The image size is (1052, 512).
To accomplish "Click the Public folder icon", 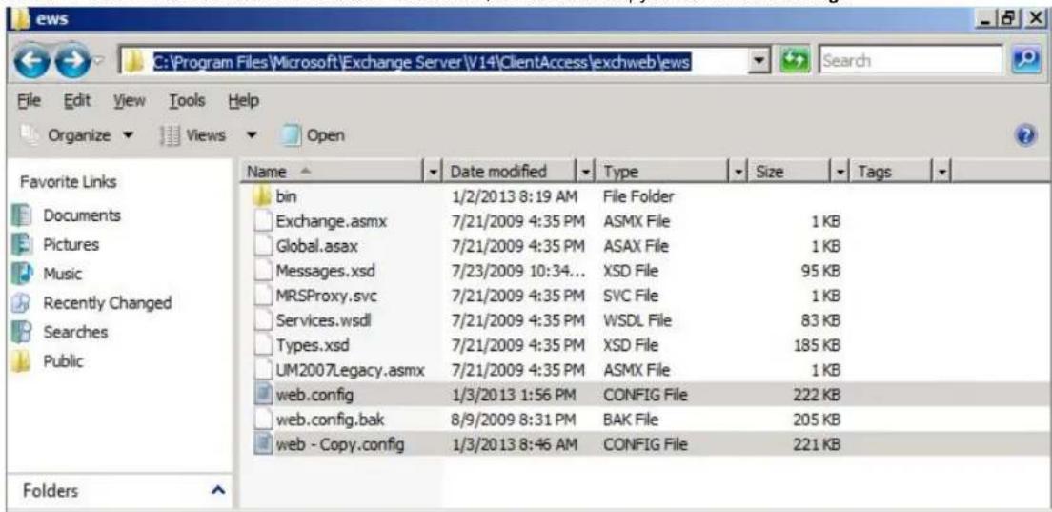I will (20, 361).
